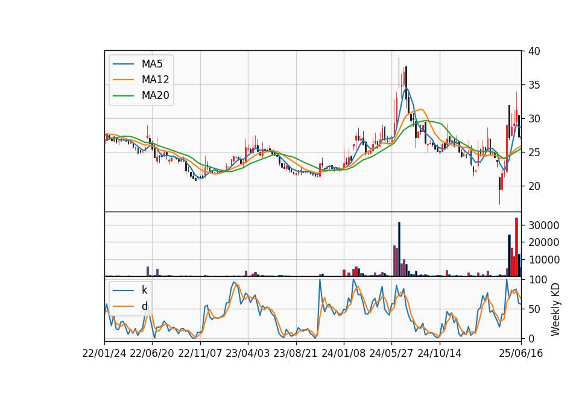Click the MA5 line peak near 34
This screenshot has height=416, width=579.
(x=406, y=88)
